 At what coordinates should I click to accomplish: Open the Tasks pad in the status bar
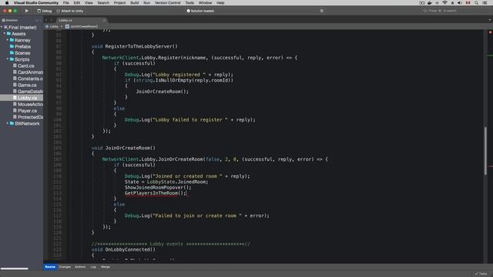click(x=481, y=274)
